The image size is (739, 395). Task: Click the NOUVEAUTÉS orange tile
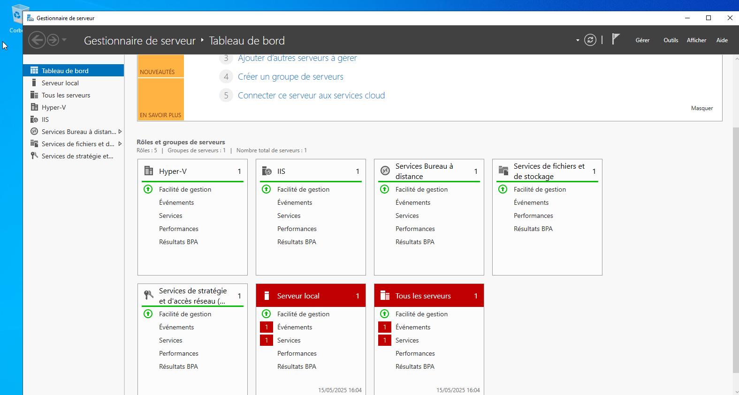[160, 66]
